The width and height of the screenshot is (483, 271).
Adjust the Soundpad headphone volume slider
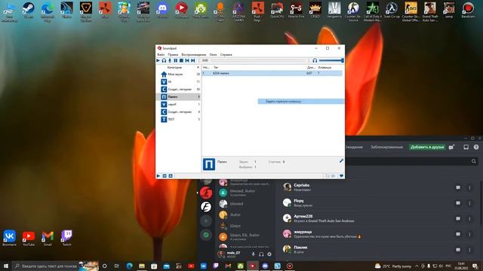[x=331, y=60]
